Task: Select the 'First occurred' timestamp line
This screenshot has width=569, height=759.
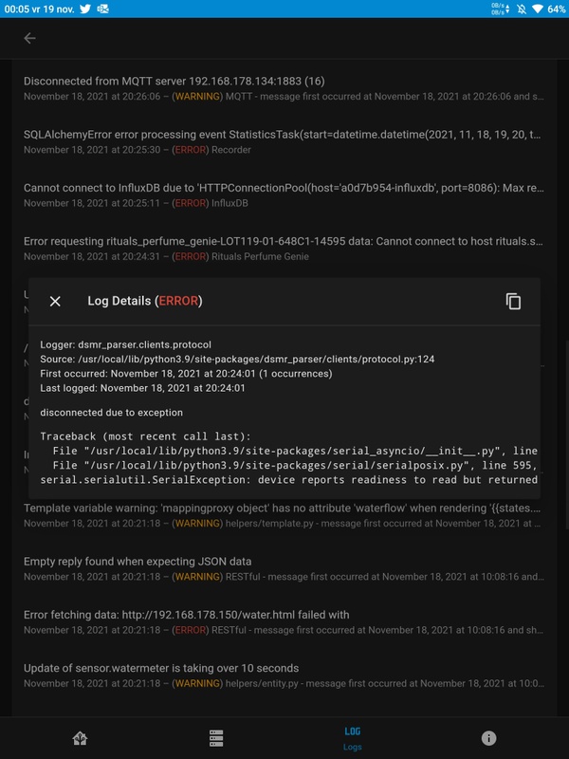Action: (x=186, y=374)
